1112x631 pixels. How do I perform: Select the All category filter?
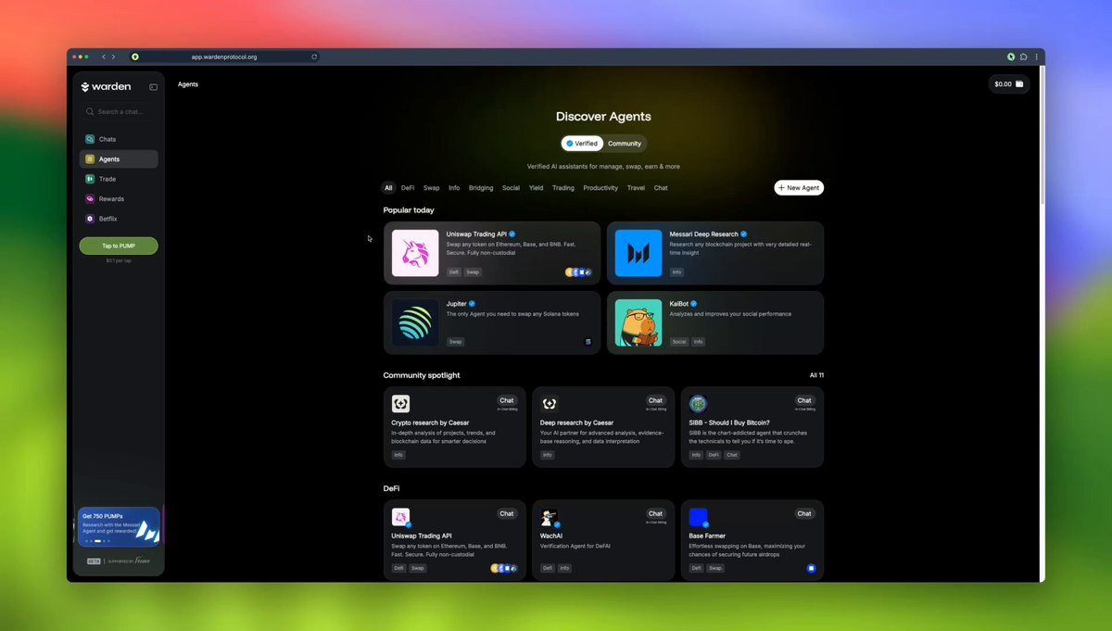tap(388, 188)
